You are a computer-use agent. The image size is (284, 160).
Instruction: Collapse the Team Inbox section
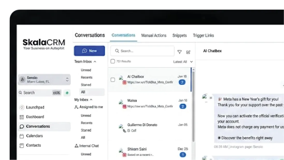[x=95, y=62]
